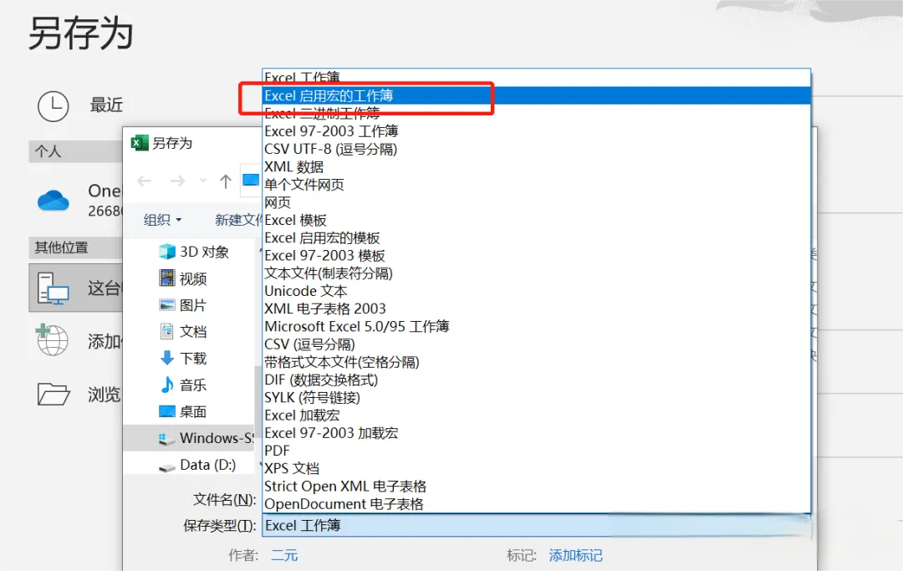Click the clock icon next to 最近
The height and width of the screenshot is (571, 903).
(x=53, y=106)
